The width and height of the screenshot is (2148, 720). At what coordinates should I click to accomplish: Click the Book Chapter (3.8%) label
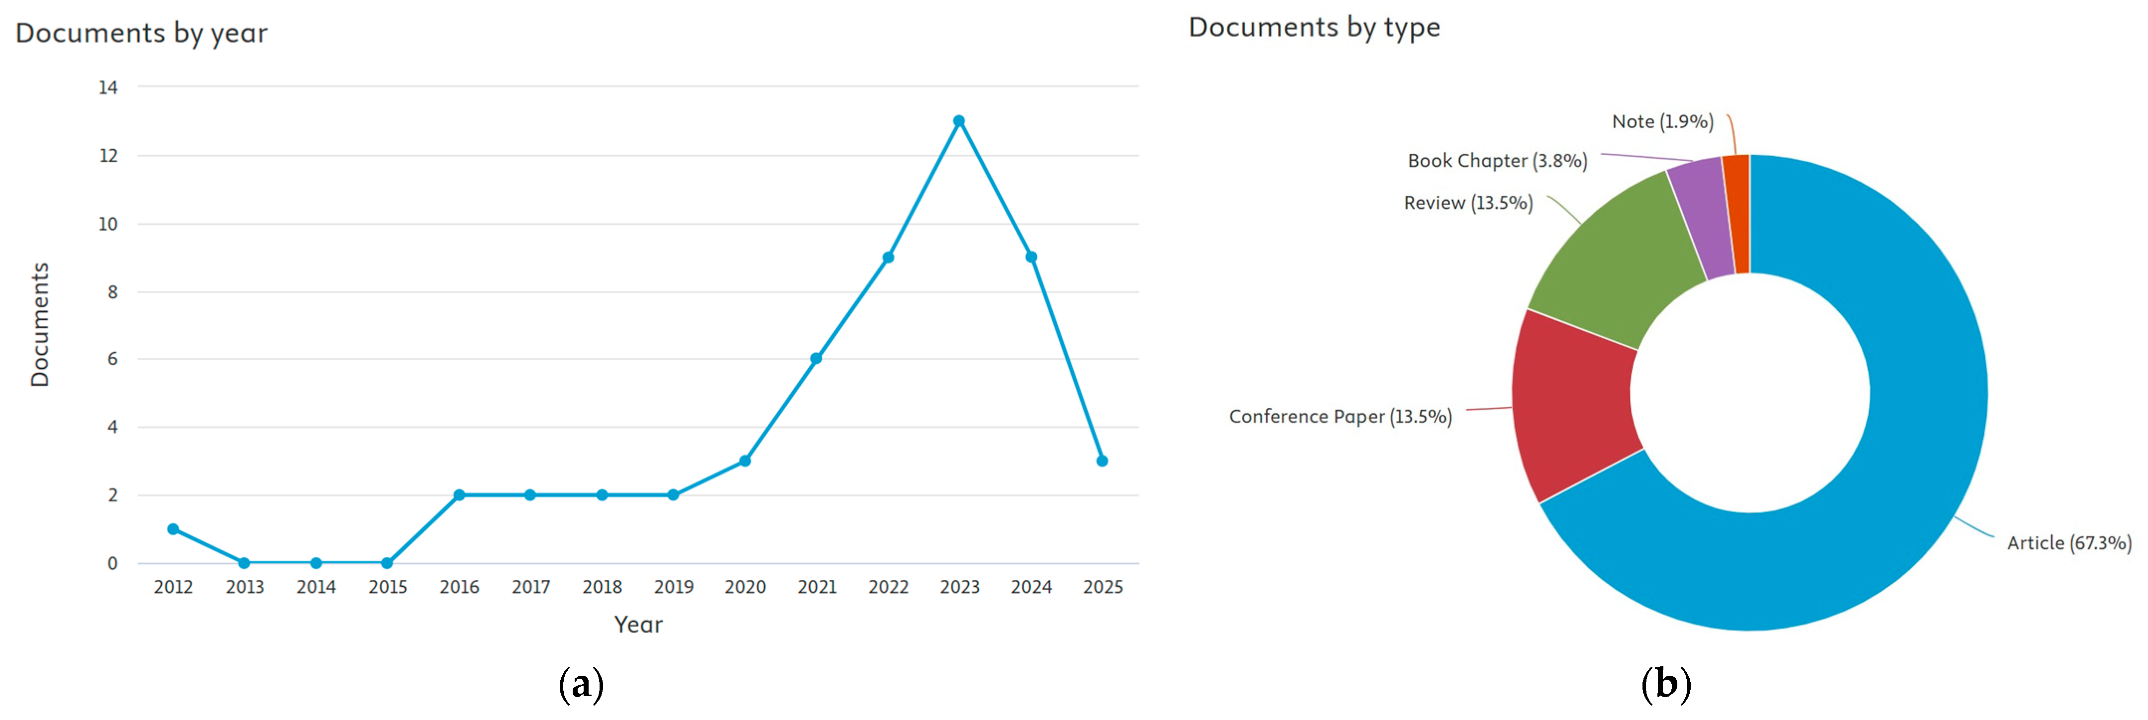tap(1498, 161)
